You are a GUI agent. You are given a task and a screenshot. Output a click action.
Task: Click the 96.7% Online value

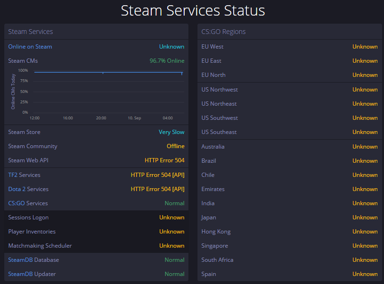tap(167, 61)
